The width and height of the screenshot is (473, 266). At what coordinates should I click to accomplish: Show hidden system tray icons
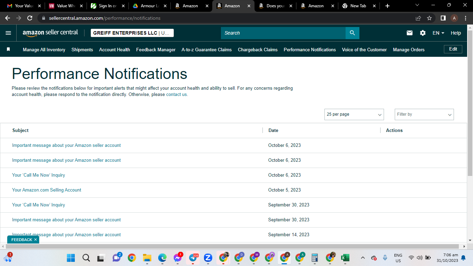click(x=363, y=258)
